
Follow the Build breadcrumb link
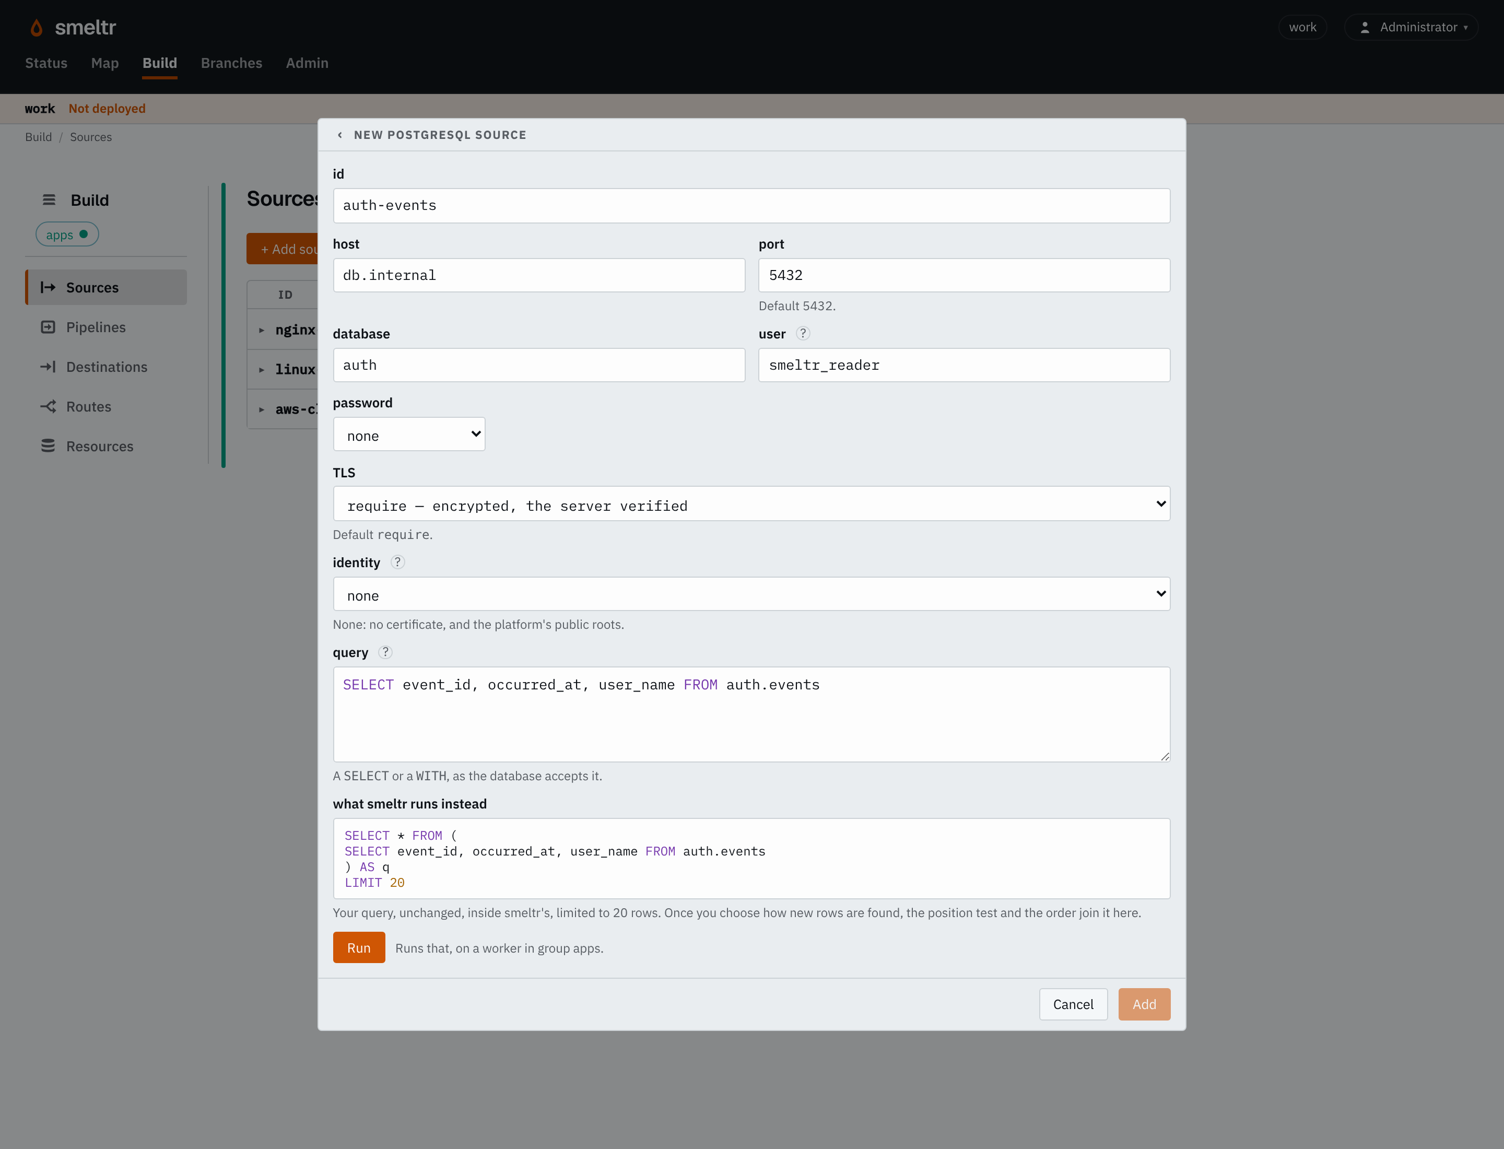[x=38, y=137]
